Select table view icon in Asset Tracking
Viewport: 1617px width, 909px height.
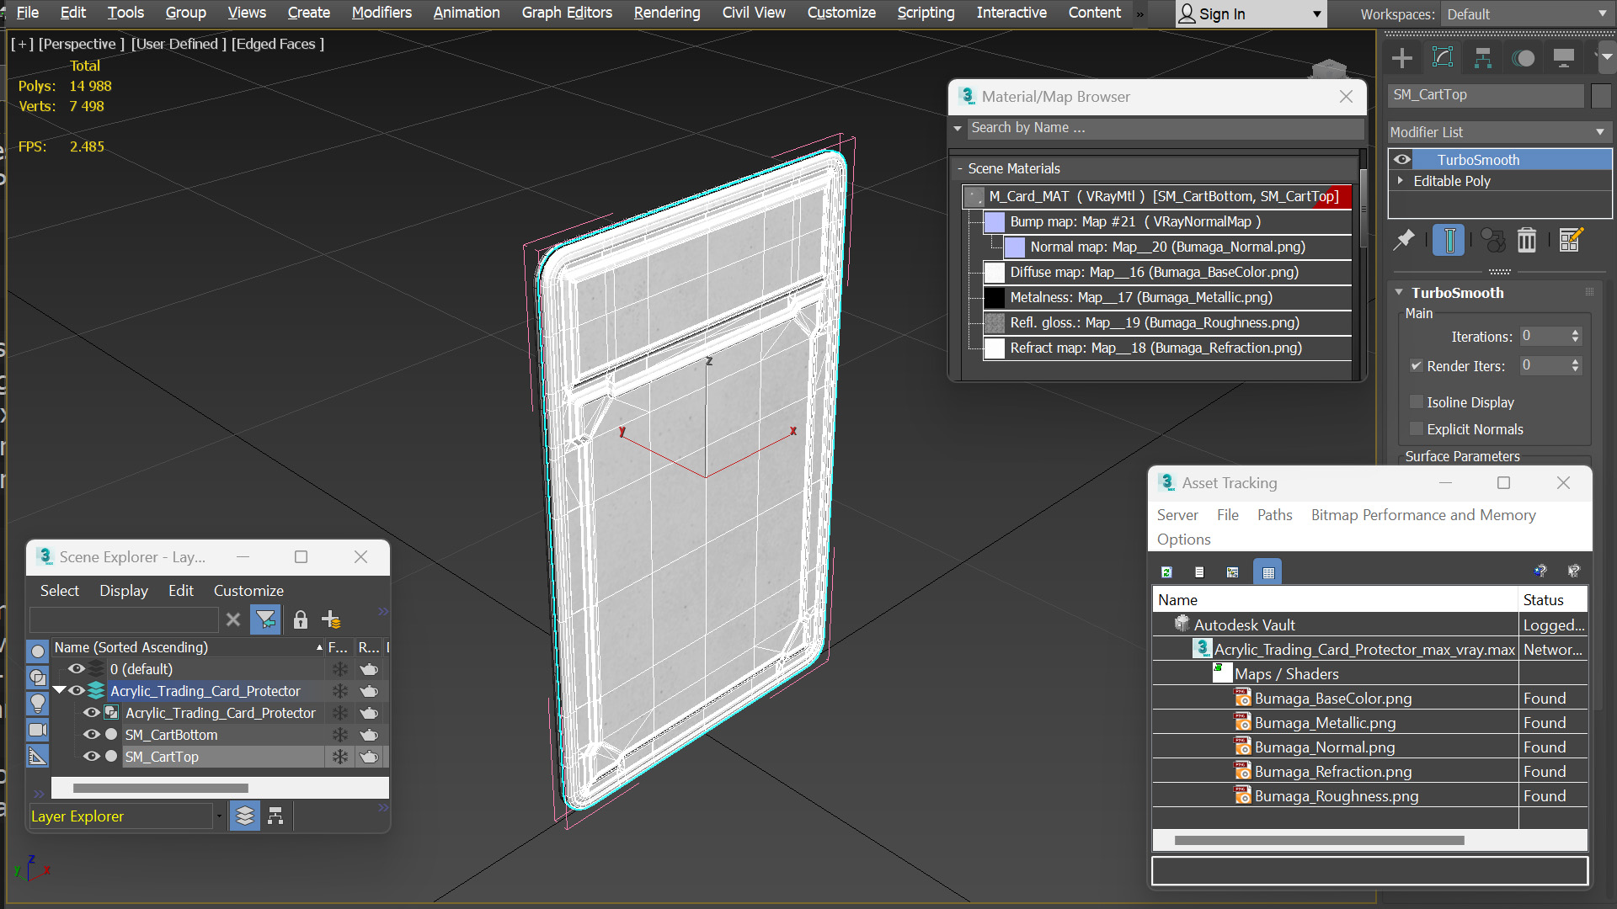point(1267,572)
